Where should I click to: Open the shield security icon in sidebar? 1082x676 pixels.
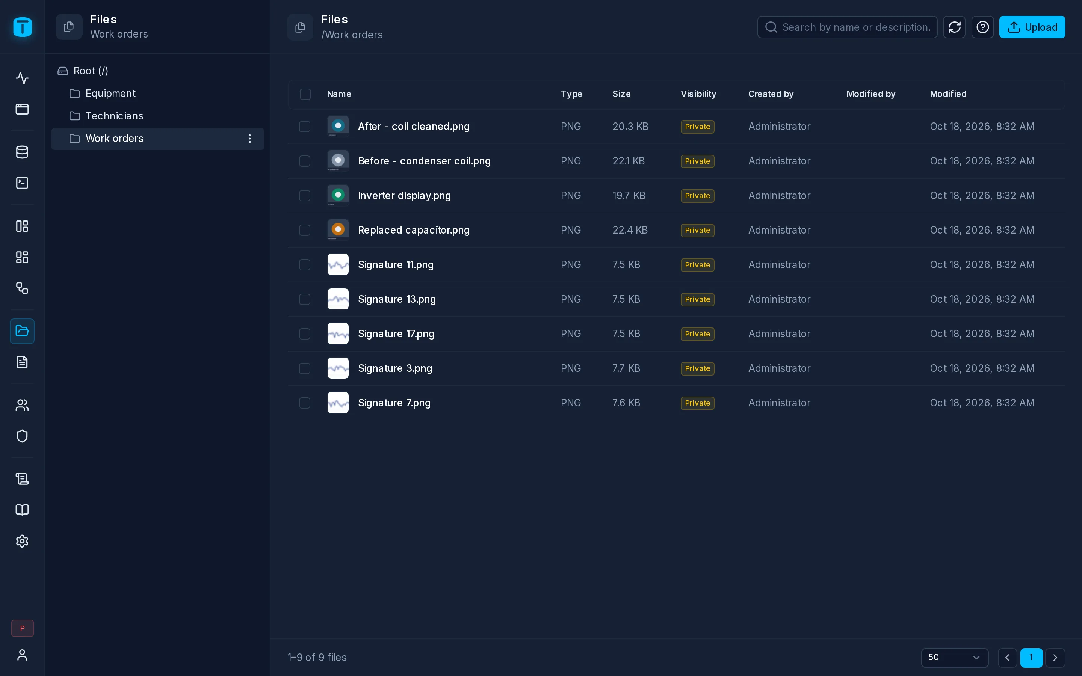pyautogui.click(x=22, y=436)
